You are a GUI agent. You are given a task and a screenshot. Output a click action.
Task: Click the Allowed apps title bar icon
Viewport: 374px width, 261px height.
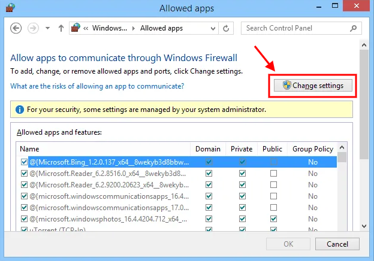point(9,8)
